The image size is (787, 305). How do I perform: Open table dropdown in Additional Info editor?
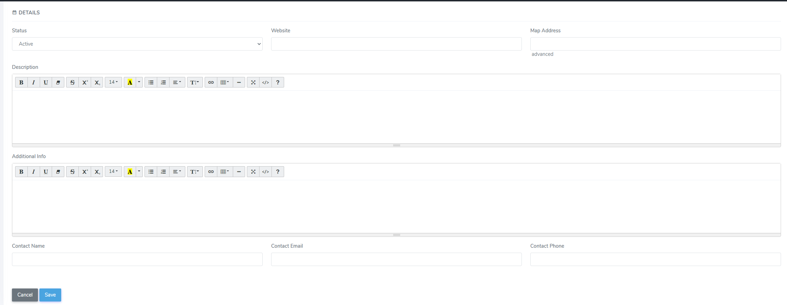(x=225, y=171)
